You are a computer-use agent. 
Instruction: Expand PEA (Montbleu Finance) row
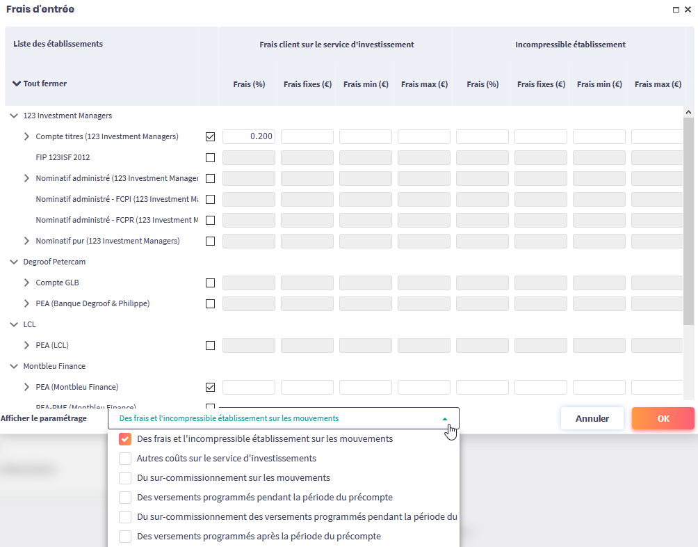(x=27, y=388)
